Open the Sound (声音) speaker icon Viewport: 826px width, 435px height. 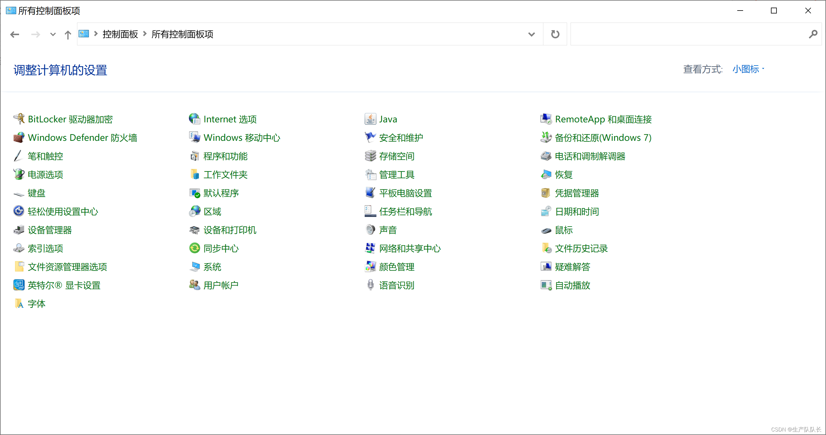point(370,230)
